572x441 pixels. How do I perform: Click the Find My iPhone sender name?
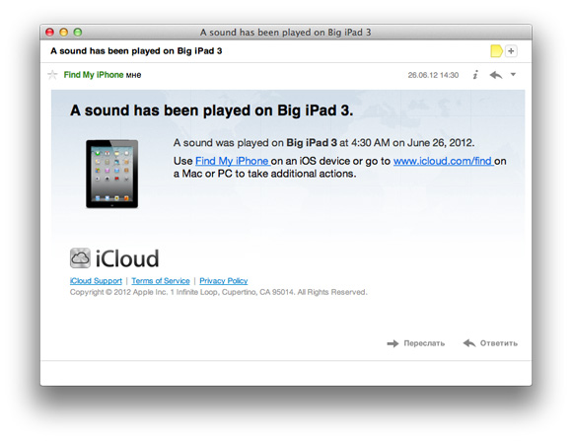click(94, 75)
